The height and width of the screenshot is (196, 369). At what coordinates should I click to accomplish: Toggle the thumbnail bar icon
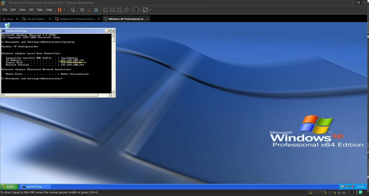[112, 10]
